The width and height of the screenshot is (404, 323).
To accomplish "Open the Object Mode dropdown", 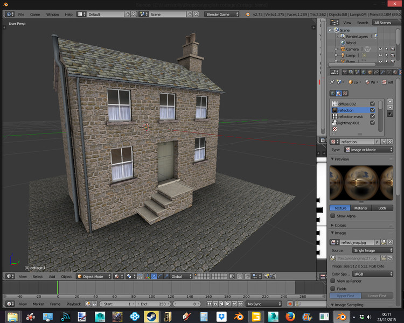I will 93,277.
